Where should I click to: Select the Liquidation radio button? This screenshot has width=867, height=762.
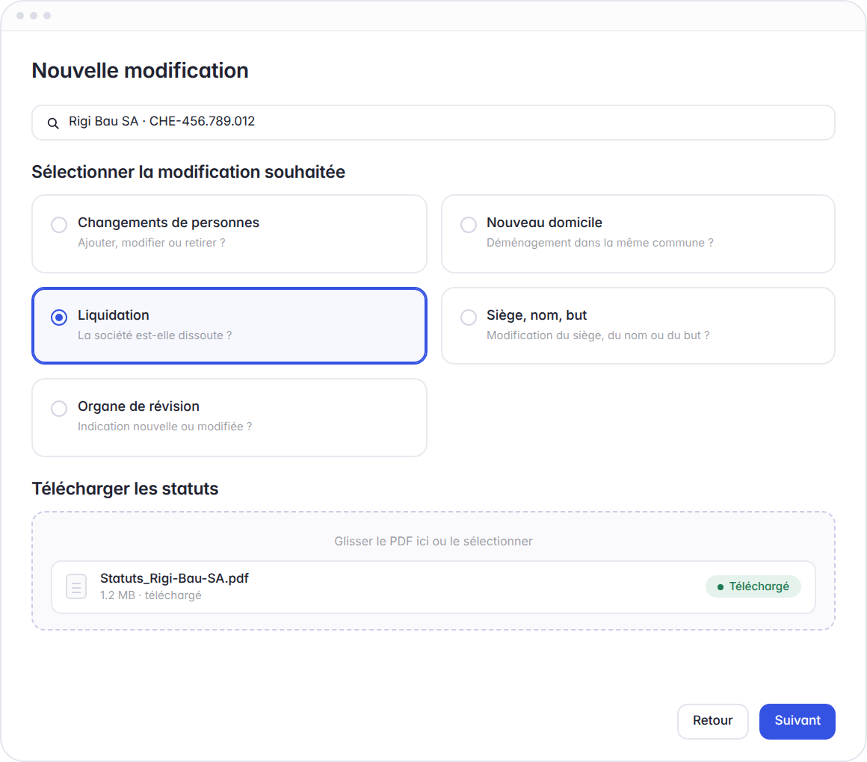tap(59, 317)
